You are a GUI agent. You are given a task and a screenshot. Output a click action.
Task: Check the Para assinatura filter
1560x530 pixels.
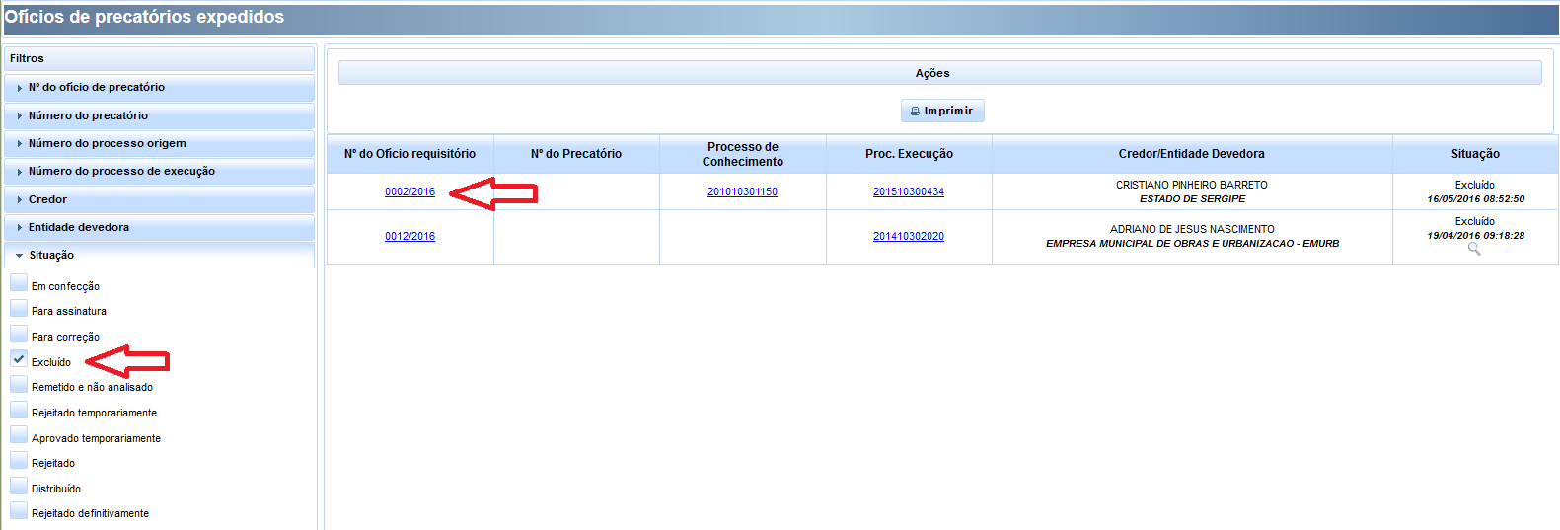coord(19,309)
